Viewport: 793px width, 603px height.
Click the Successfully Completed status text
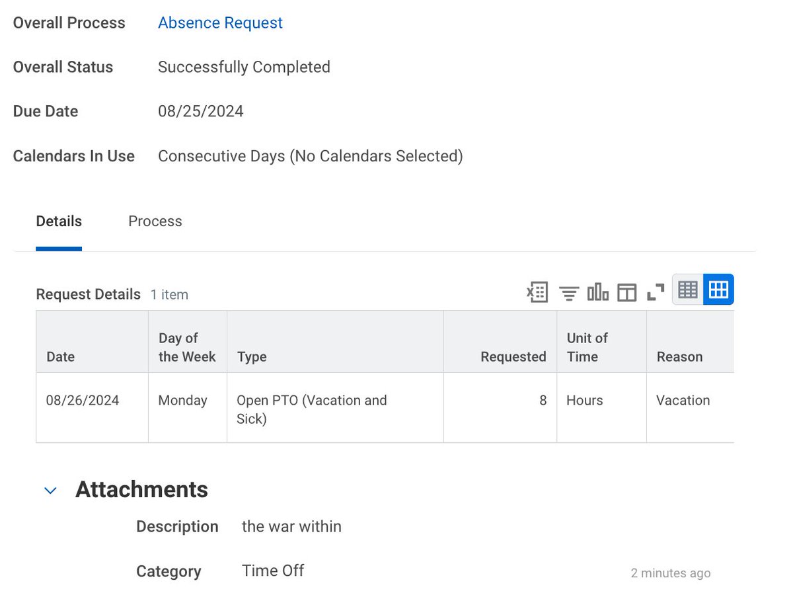[x=244, y=67]
